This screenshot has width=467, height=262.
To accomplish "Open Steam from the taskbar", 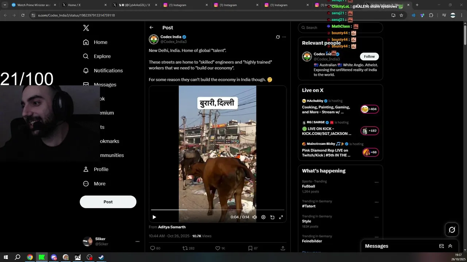I will click(x=101, y=257).
